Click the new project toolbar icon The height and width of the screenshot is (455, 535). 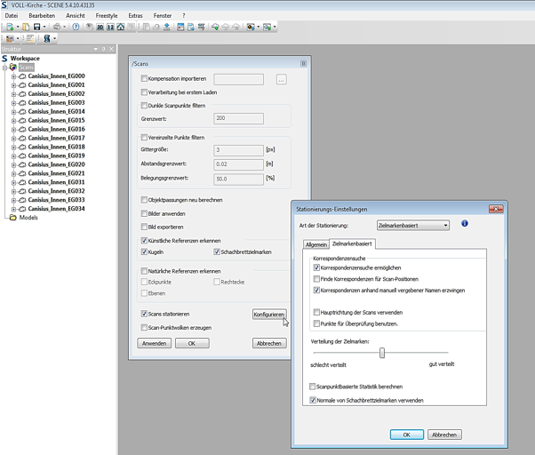point(10,27)
